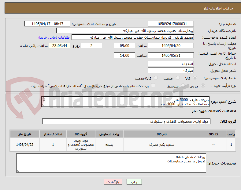Select the کالا radio button
This screenshot has width=241, height=190.
click(x=195, y=78)
